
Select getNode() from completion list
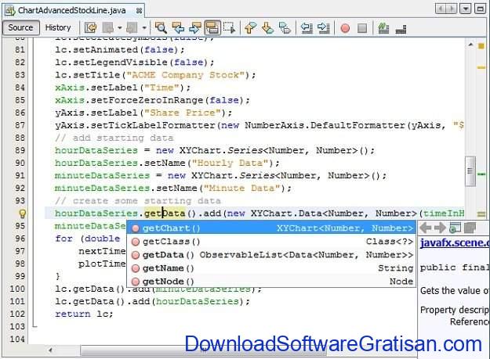[x=271, y=282]
